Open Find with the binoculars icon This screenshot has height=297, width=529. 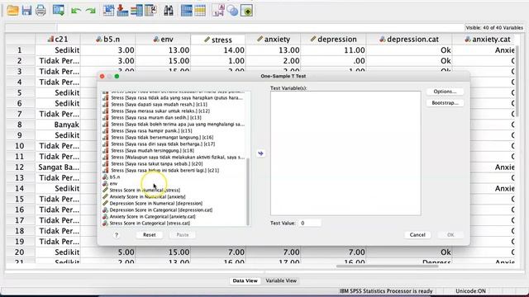tap(169, 11)
